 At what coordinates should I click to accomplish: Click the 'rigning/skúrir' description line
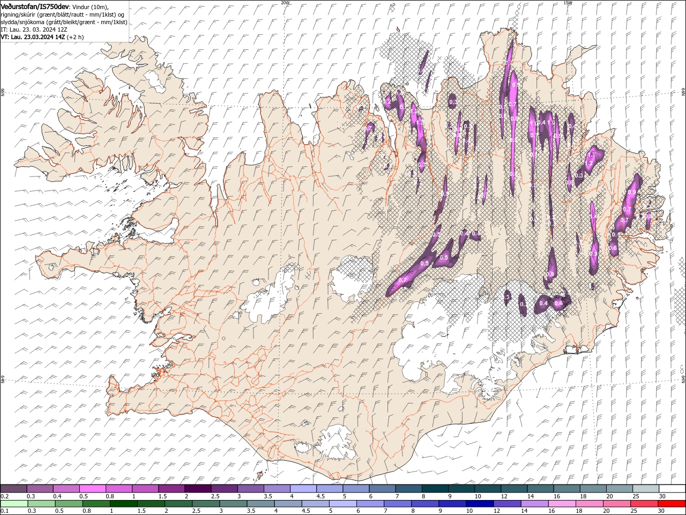(x=63, y=14)
